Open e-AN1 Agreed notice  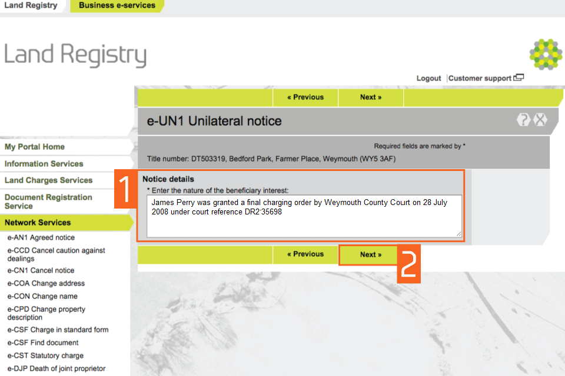41,237
